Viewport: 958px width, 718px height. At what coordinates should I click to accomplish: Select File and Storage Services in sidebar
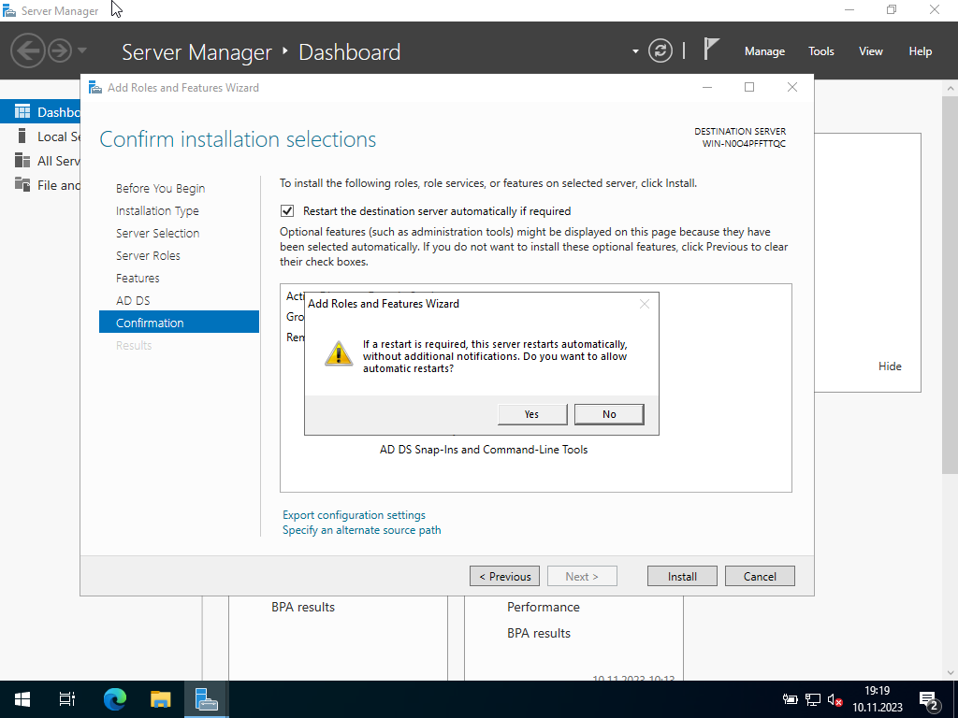40,185
